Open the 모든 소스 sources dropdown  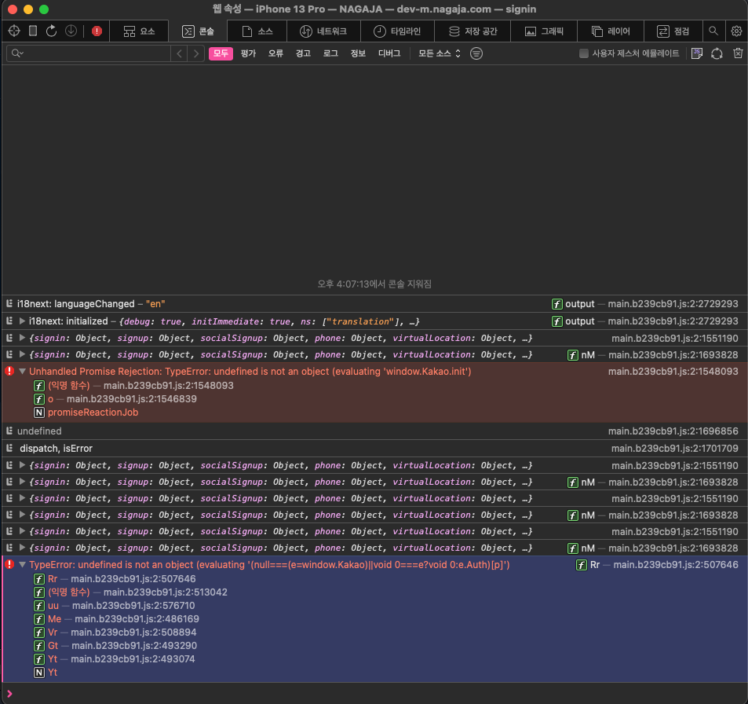(440, 53)
